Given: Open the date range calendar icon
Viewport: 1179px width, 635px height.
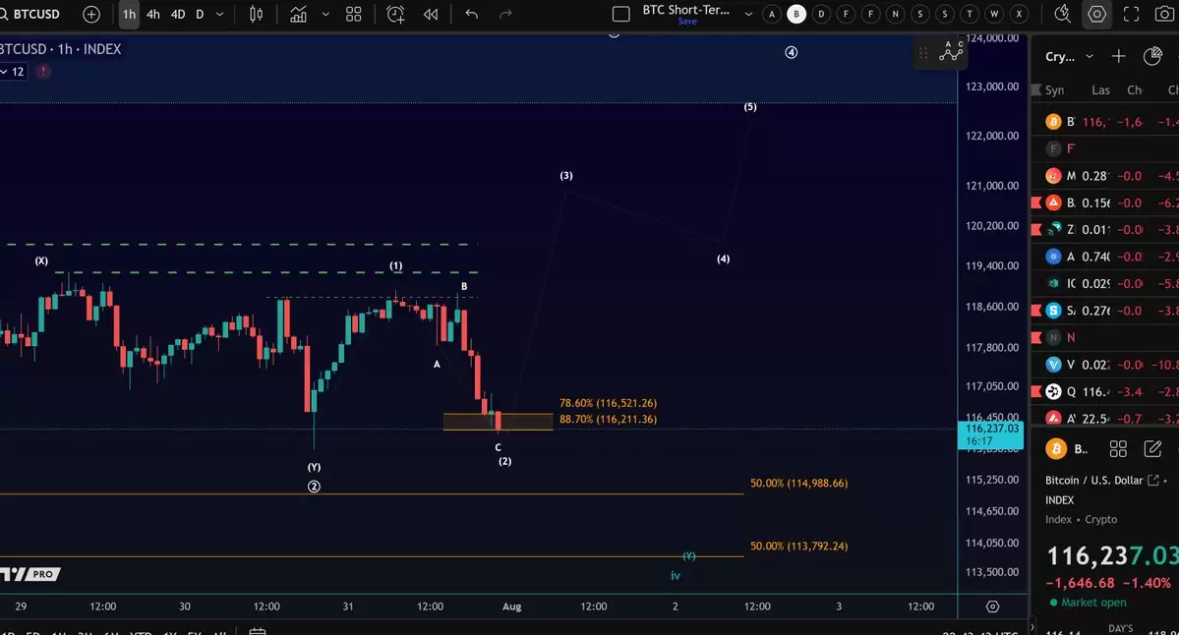Looking at the screenshot, I should click(258, 630).
